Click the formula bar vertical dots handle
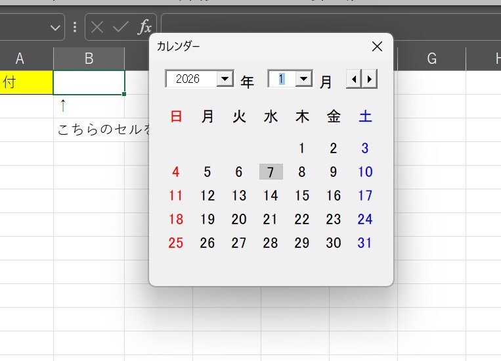Image resolution: width=501 pixels, height=361 pixels. point(75,27)
